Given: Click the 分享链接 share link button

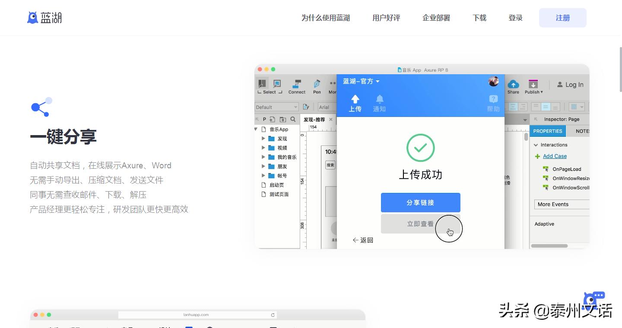Looking at the screenshot, I should pyautogui.click(x=420, y=202).
